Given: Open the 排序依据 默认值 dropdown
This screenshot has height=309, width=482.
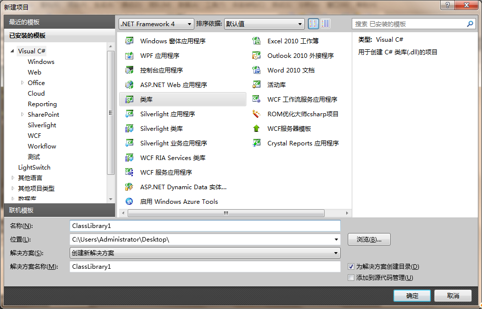Looking at the screenshot, I should point(264,24).
